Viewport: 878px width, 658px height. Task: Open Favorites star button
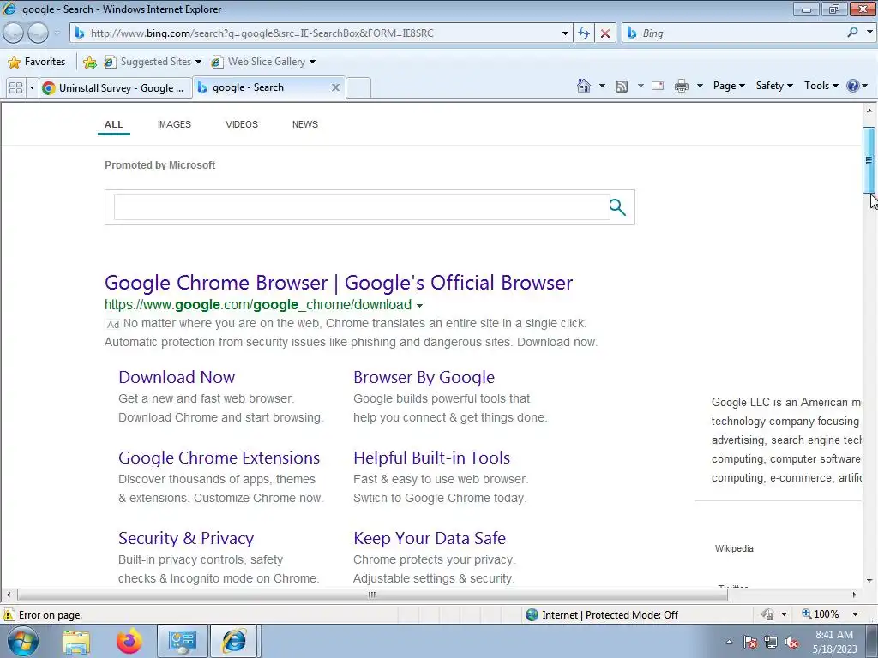(x=37, y=62)
